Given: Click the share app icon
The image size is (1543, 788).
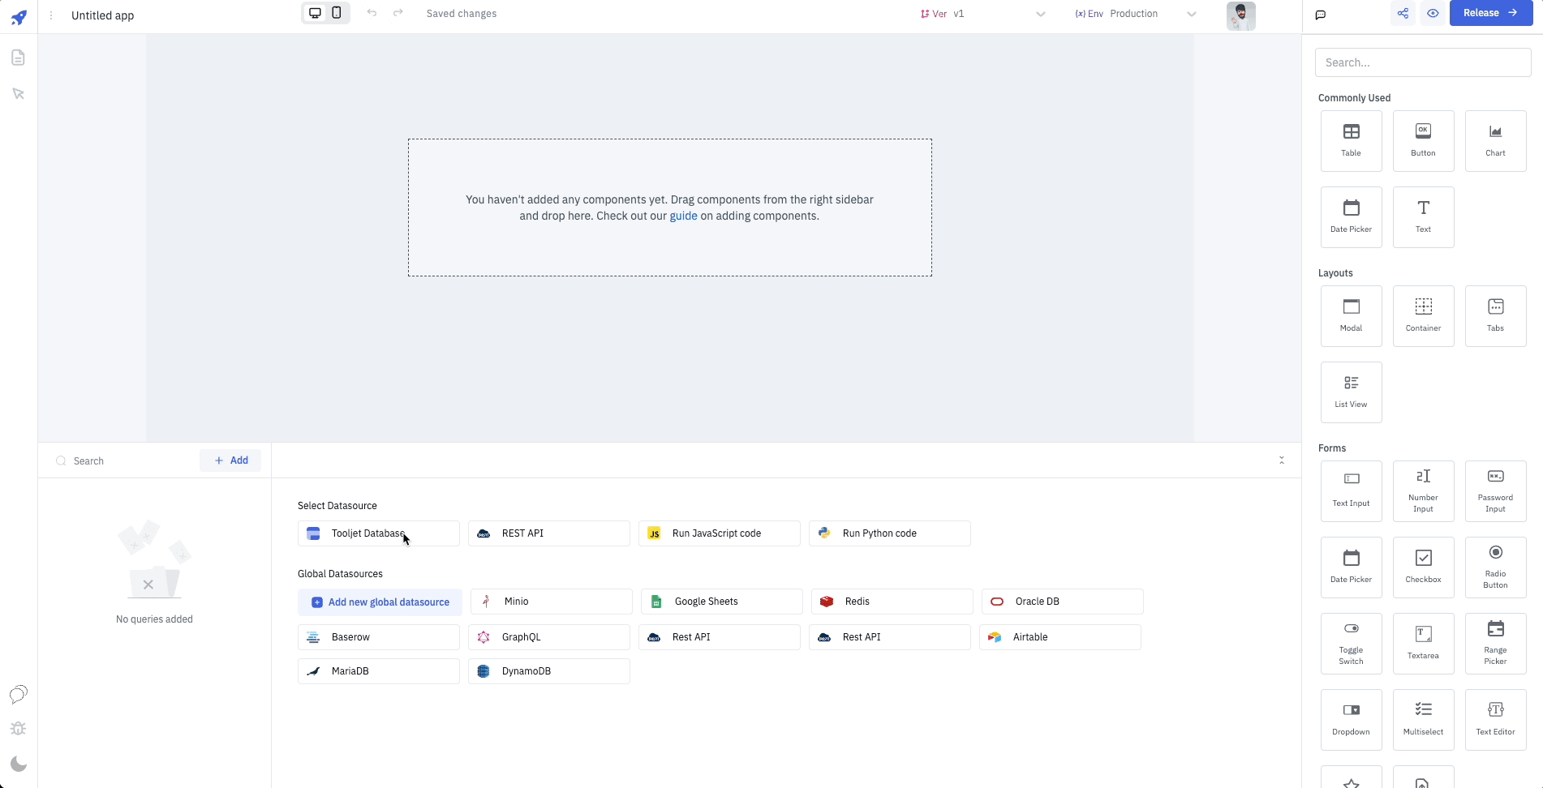Looking at the screenshot, I should pyautogui.click(x=1403, y=13).
